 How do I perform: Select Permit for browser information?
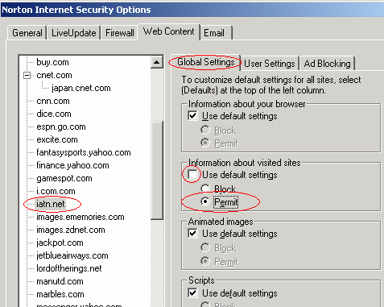(x=205, y=143)
